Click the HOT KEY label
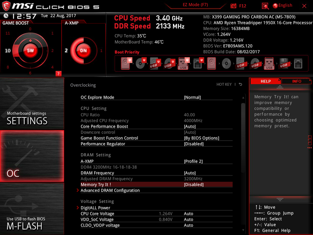This screenshot has height=235, width=313. click(224, 84)
